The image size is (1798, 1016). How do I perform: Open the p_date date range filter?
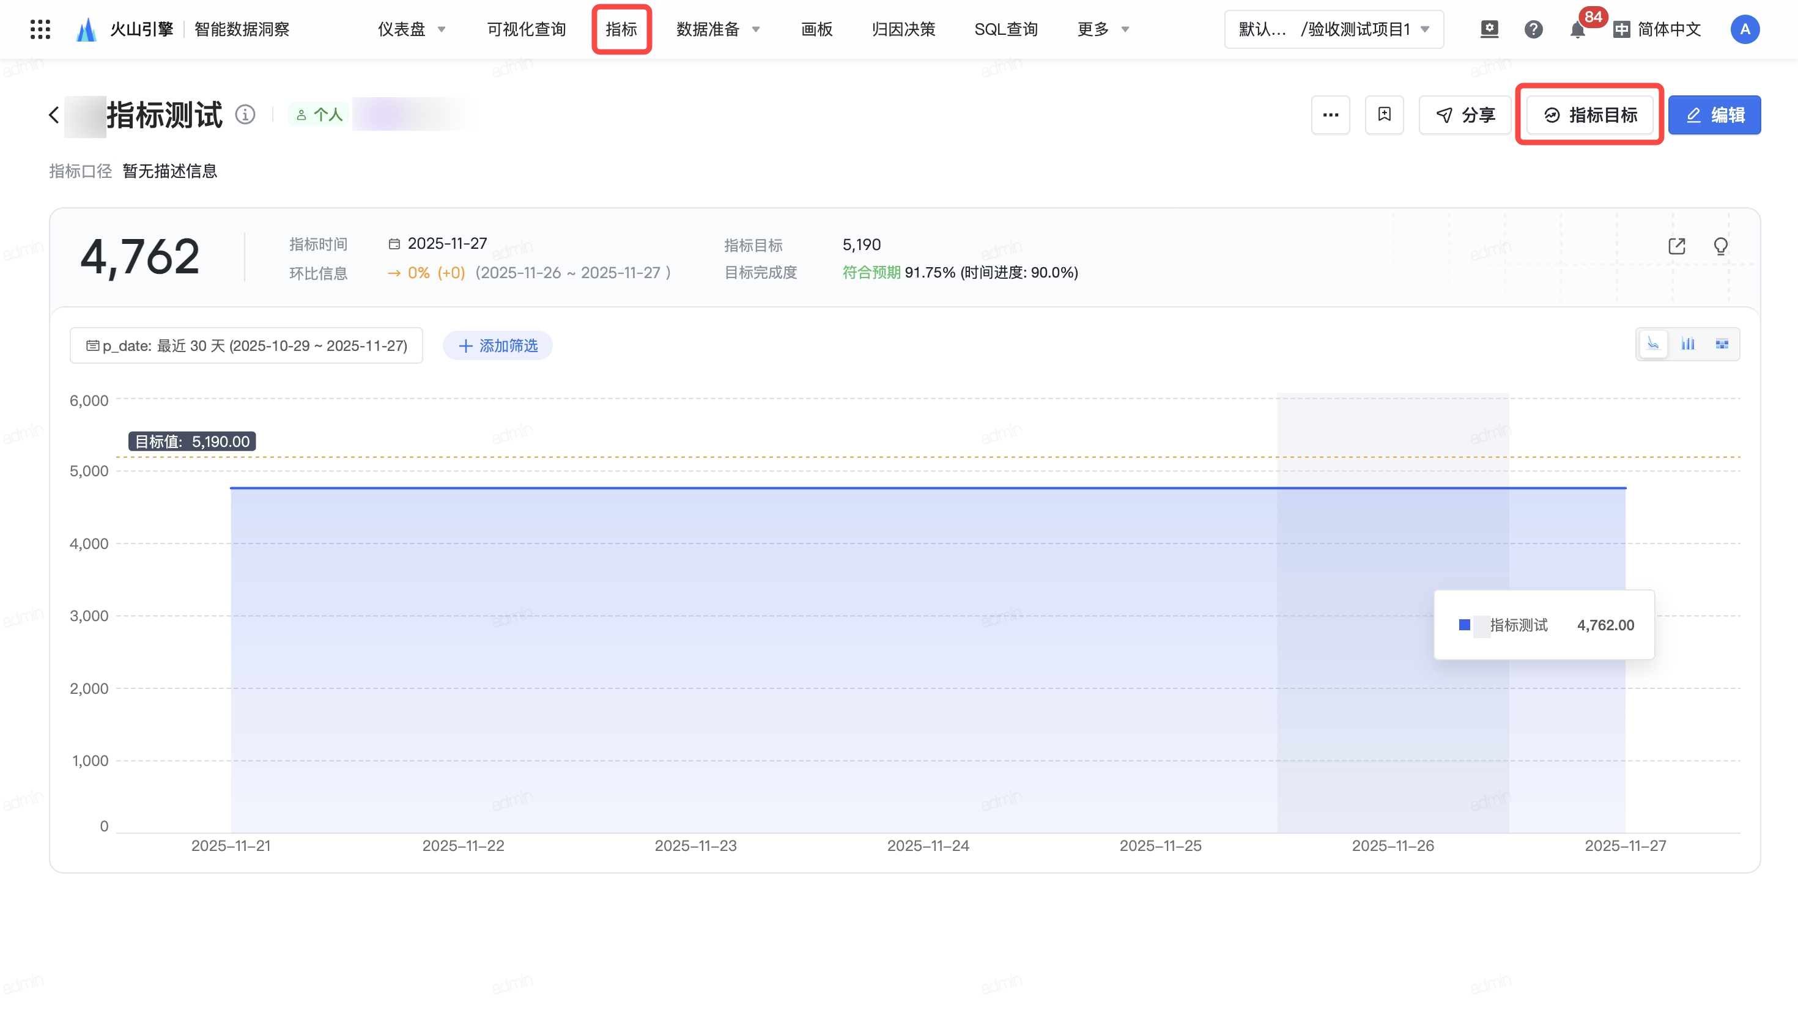[x=246, y=345]
